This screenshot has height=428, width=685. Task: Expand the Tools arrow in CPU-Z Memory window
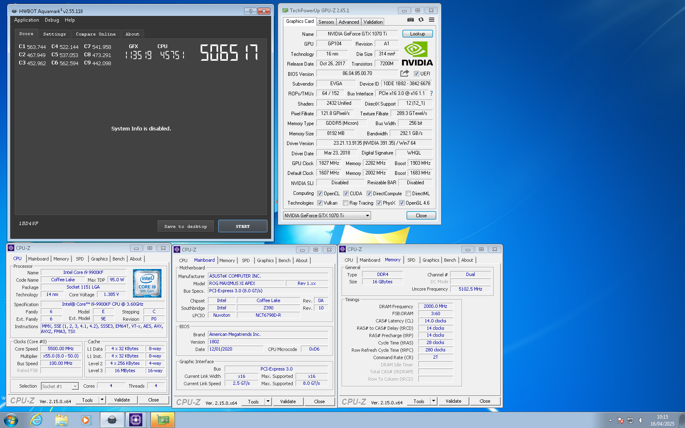coord(434,401)
